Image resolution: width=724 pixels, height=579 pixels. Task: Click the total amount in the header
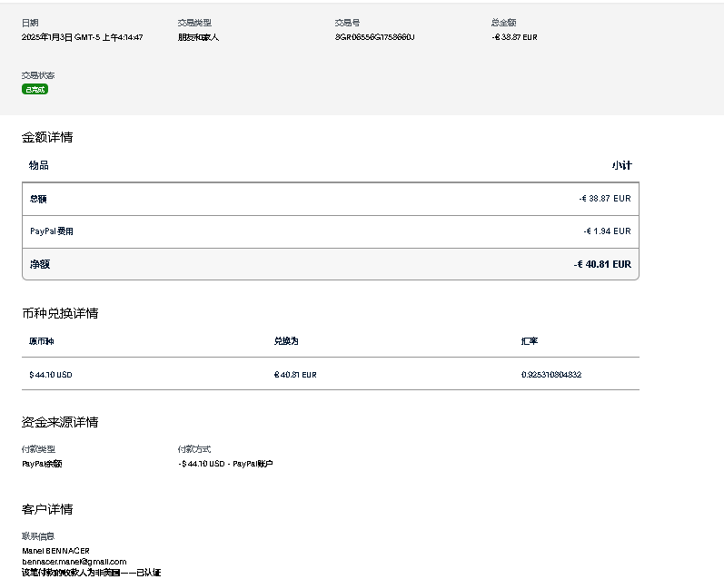pos(514,37)
